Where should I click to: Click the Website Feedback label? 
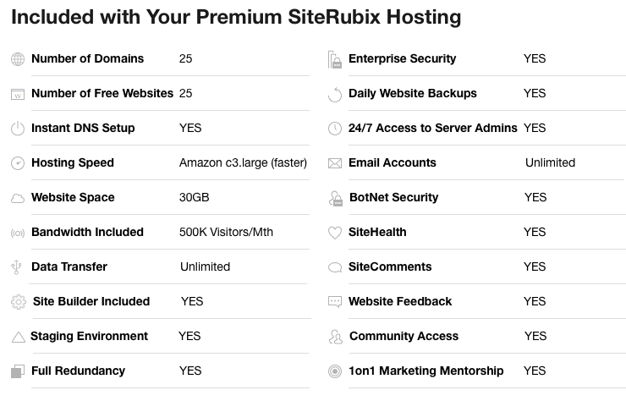pos(400,301)
